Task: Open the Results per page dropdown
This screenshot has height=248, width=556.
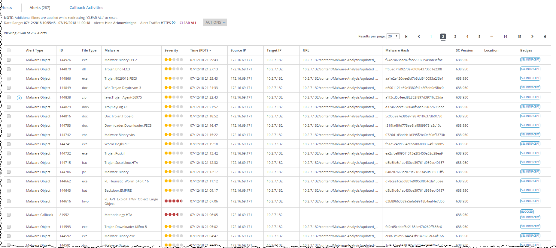Action: (x=393, y=36)
